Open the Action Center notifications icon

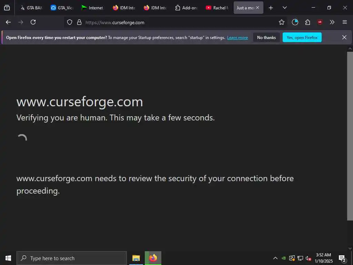pos(342,258)
